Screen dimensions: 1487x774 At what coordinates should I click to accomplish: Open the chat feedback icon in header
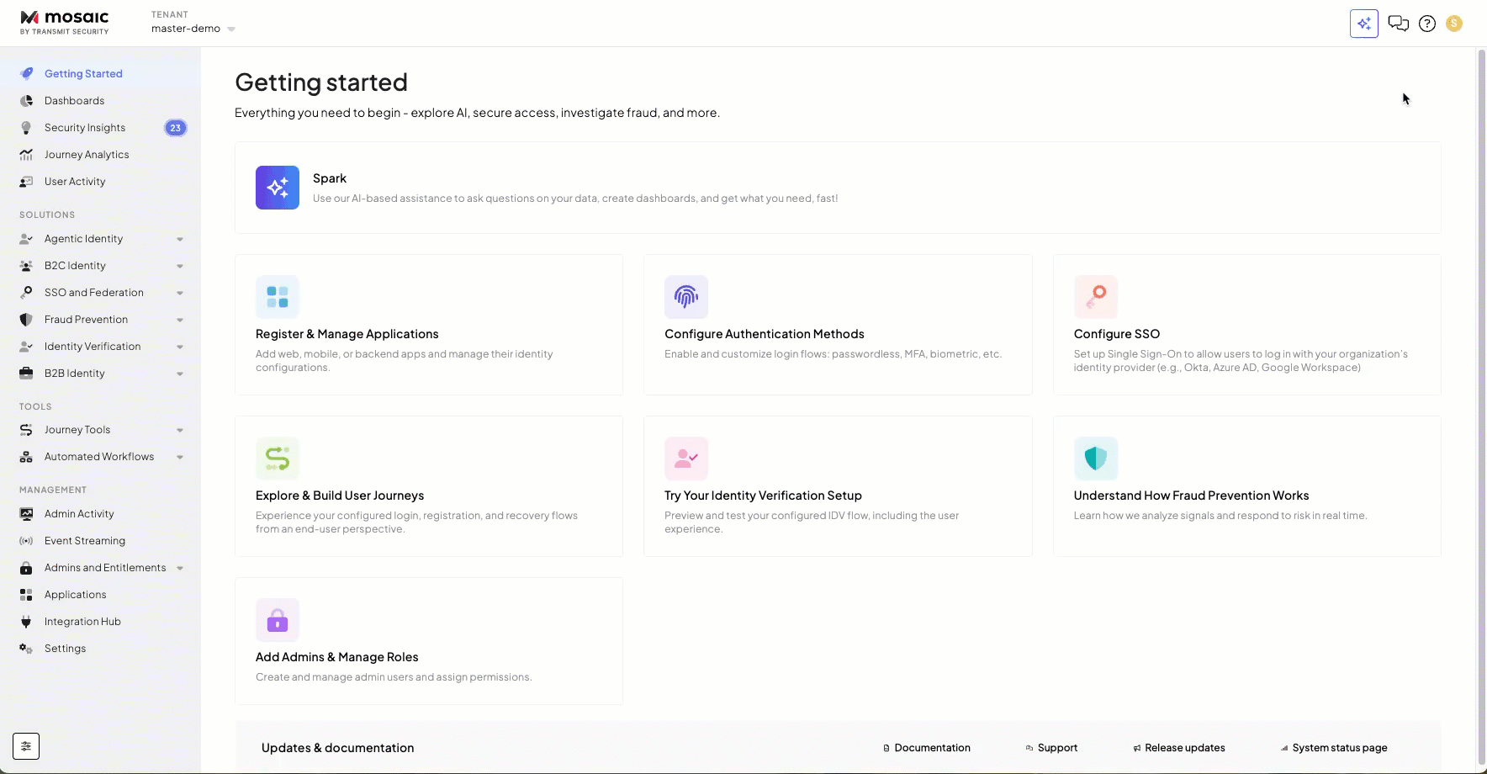(1398, 24)
